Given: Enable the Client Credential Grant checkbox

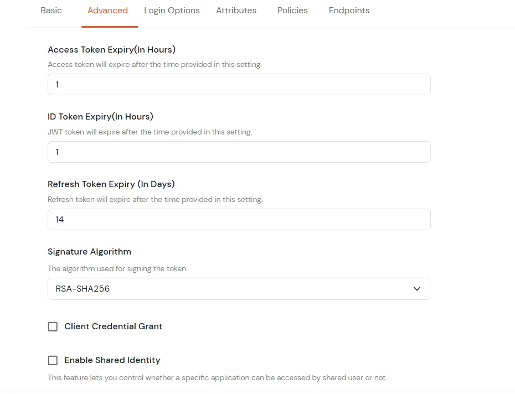Looking at the screenshot, I should pos(53,326).
